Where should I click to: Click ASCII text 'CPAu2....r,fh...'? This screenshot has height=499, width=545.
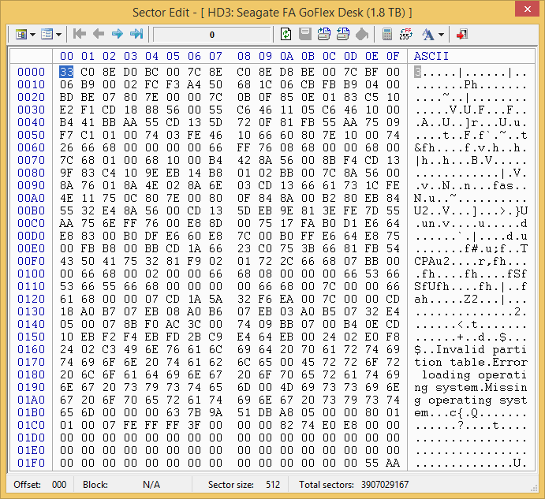click(471, 261)
